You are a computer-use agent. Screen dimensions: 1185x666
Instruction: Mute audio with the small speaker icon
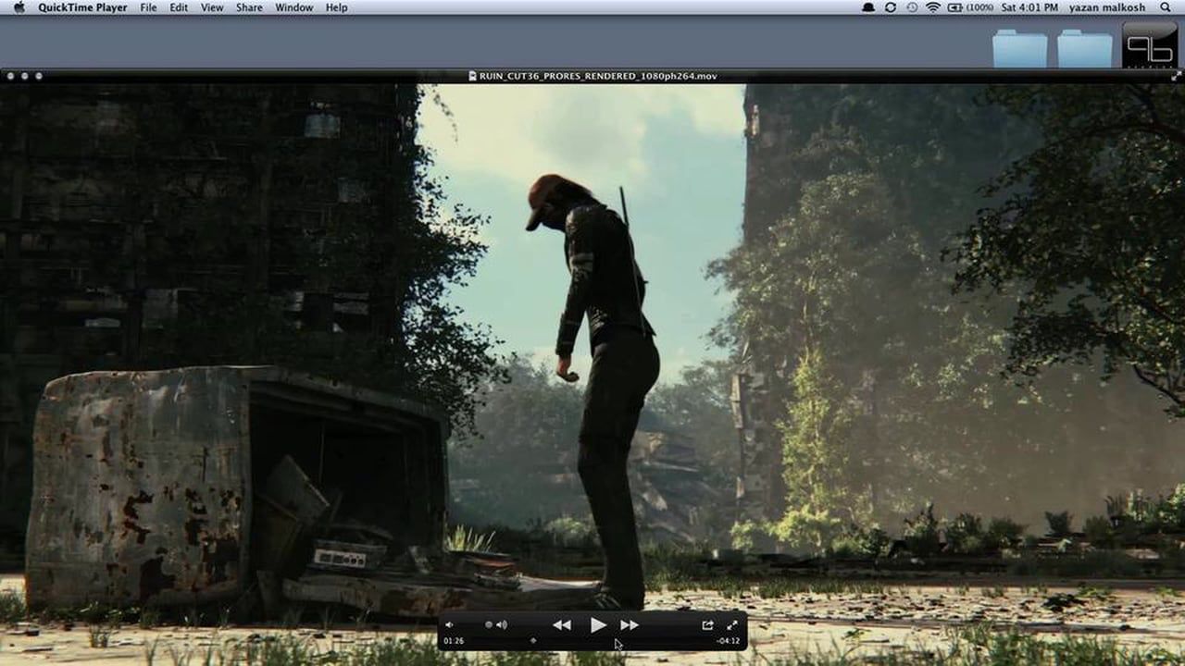coord(449,625)
